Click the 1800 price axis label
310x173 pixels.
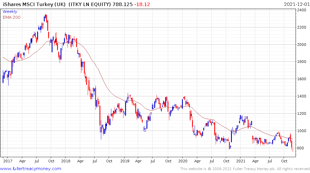coord(302,62)
